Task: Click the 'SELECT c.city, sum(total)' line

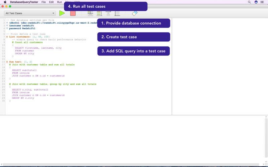Action: pyautogui.click(x=30, y=90)
